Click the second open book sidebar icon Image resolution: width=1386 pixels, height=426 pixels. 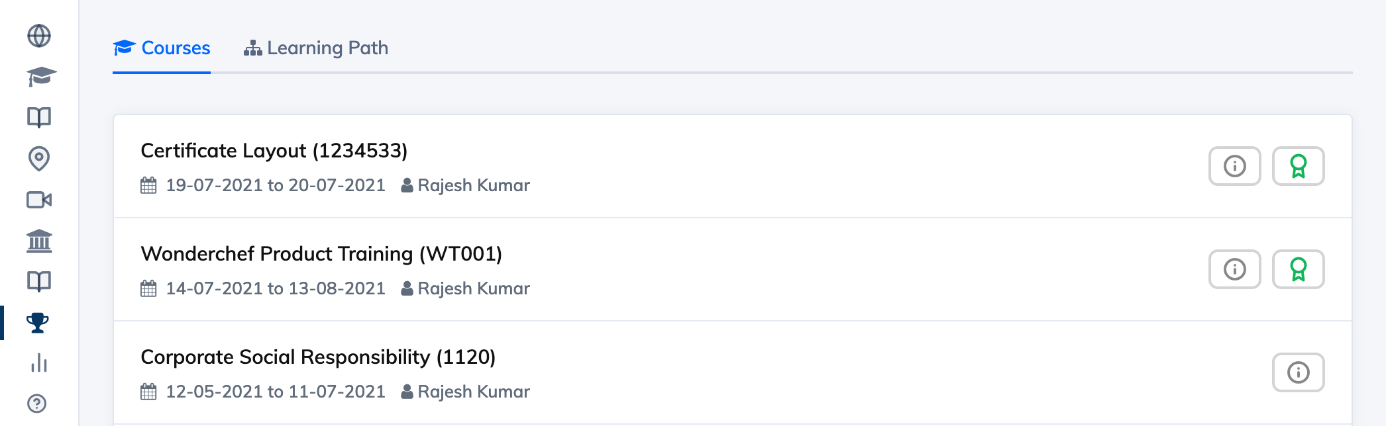pos(39,282)
